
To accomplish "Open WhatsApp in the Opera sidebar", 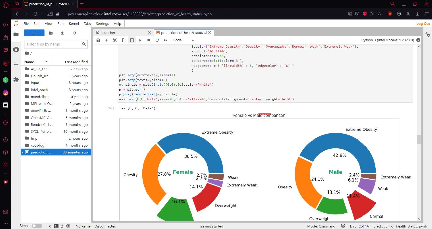I will [x=5, y=80].
